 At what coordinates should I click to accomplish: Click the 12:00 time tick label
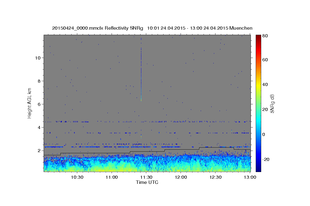click(x=181, y=177)
